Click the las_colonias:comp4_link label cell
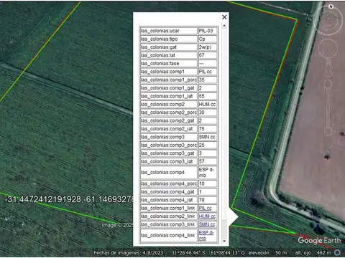Viewport: 345px width, 258px height. point(169,235)
